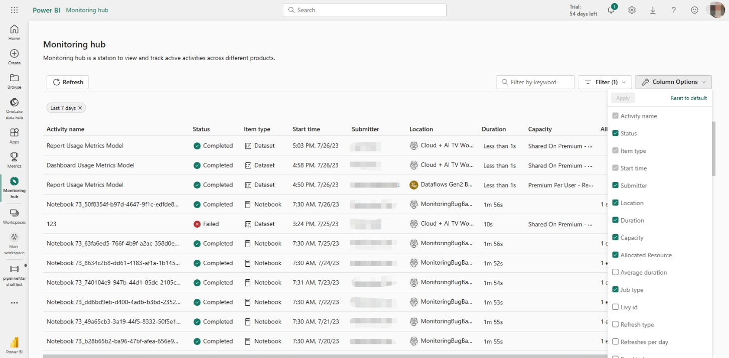The width and height of the screenshot is (729, 358).
Task: Sort by Item type column header
Action: pyautogui.click(x=257, y=129)
